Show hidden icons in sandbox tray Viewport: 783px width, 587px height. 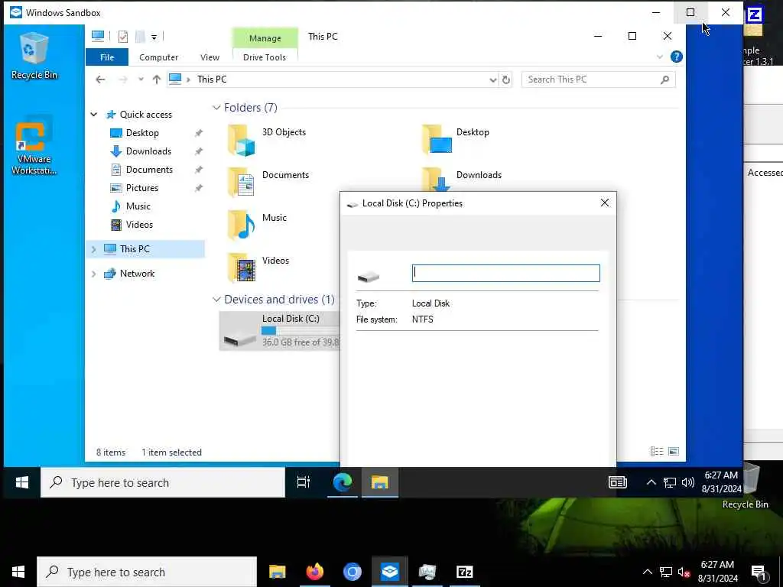pyautogui.click(x=651, y=482)
